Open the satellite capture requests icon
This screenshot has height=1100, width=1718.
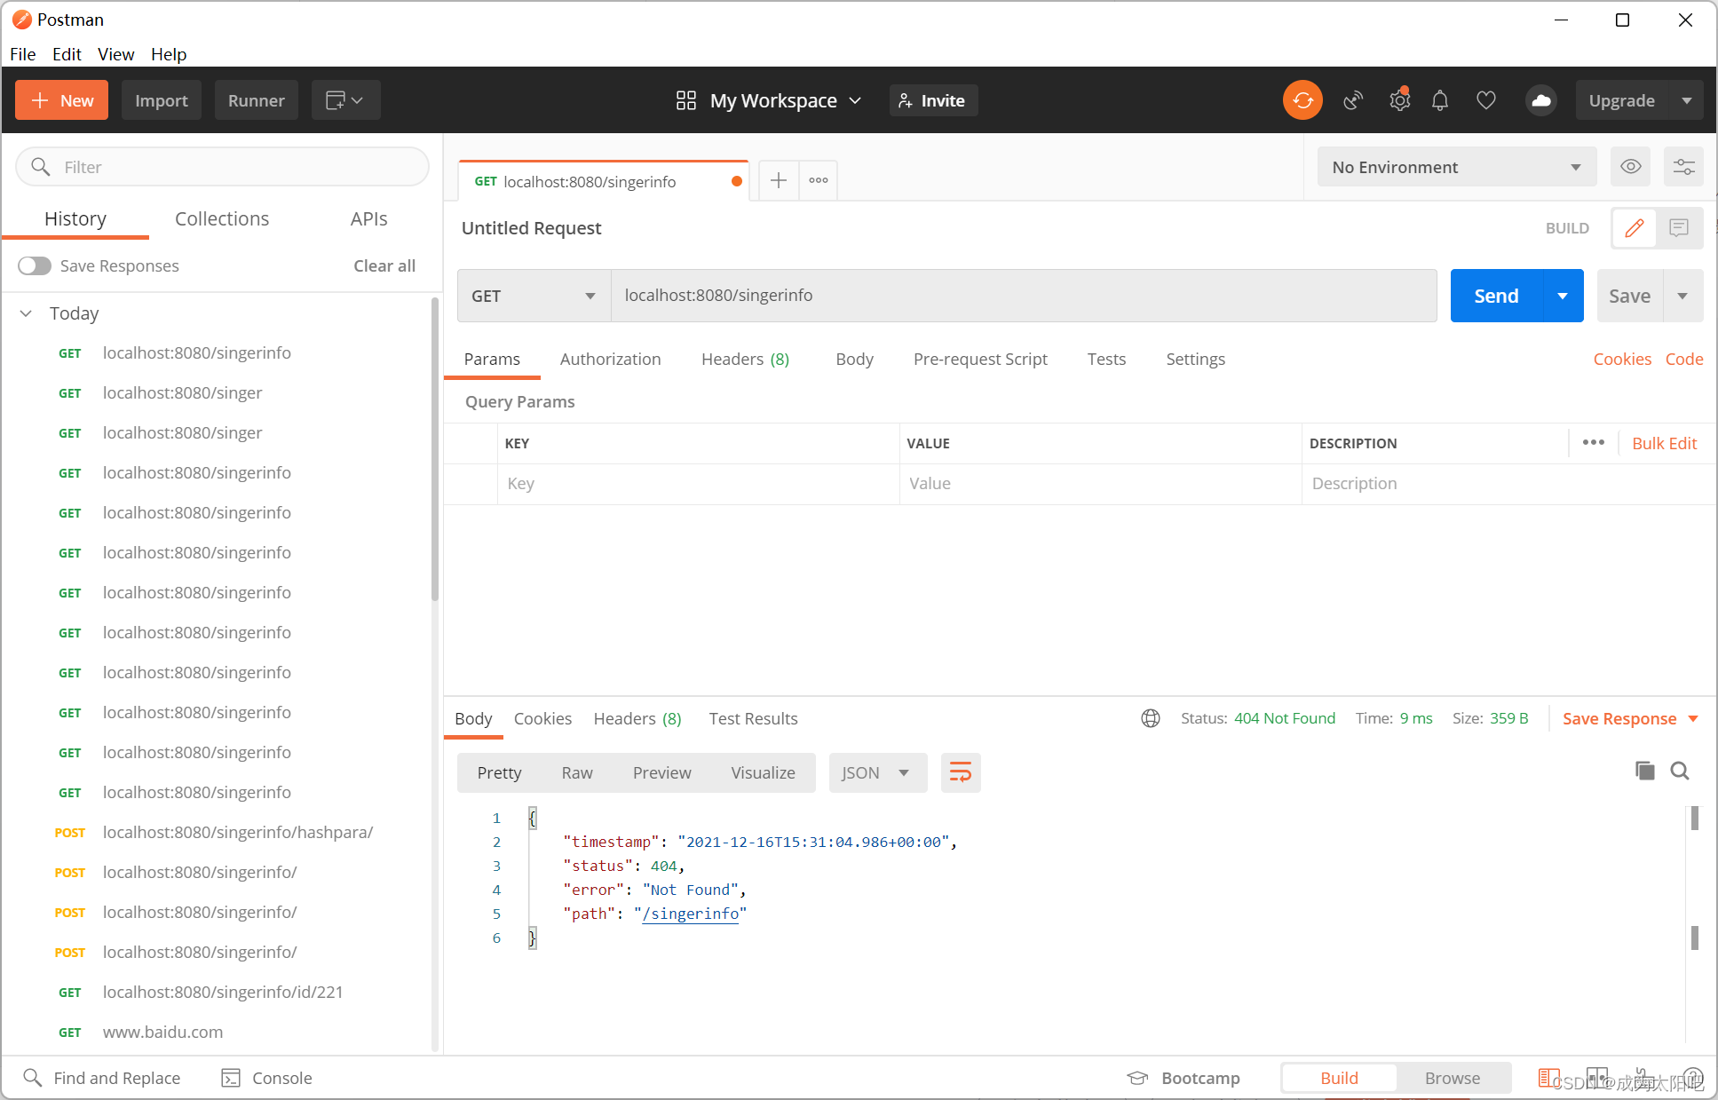pyautogui.click(x=1352, y=100)
